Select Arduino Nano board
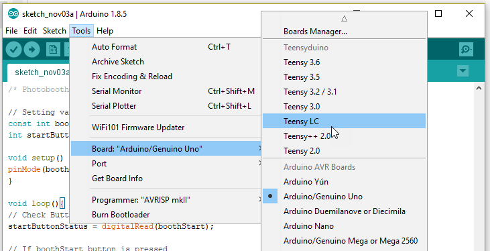 344,225
